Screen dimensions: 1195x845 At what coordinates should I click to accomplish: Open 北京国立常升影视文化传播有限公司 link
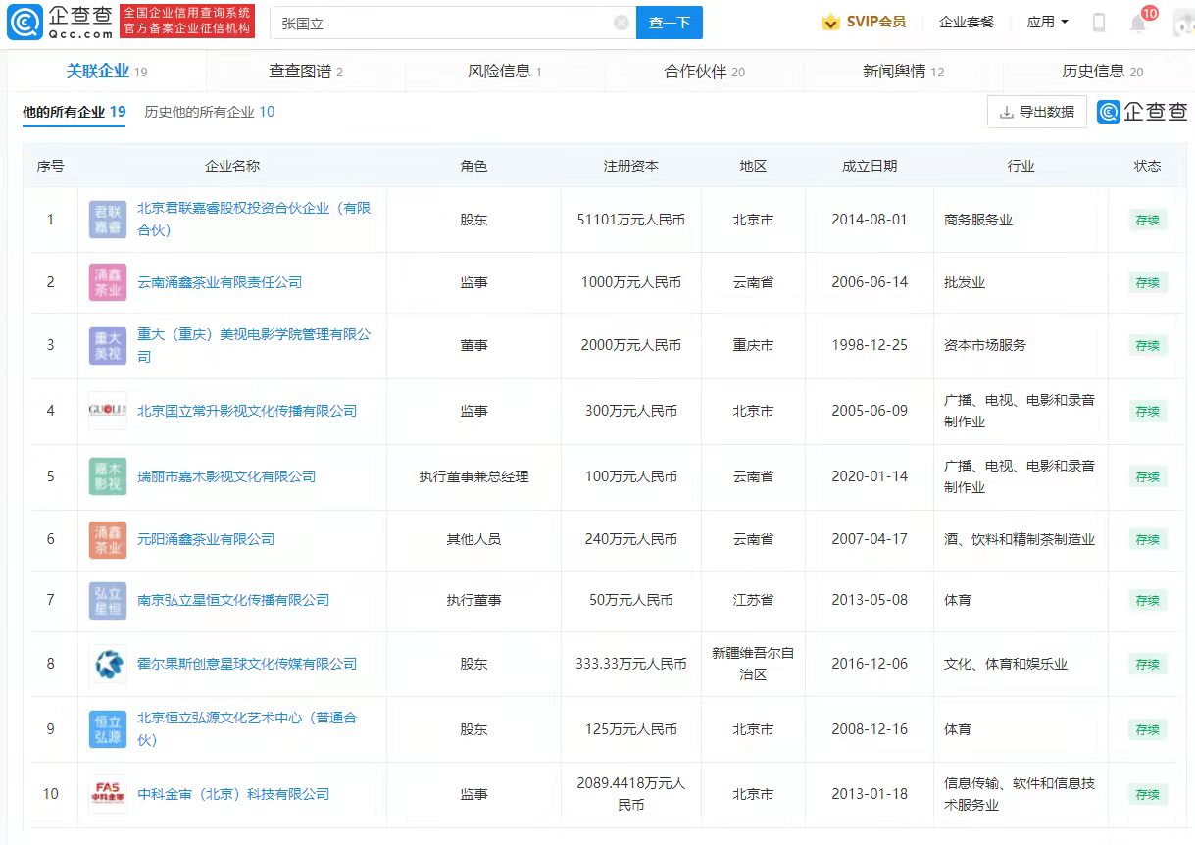pos(247,411)
